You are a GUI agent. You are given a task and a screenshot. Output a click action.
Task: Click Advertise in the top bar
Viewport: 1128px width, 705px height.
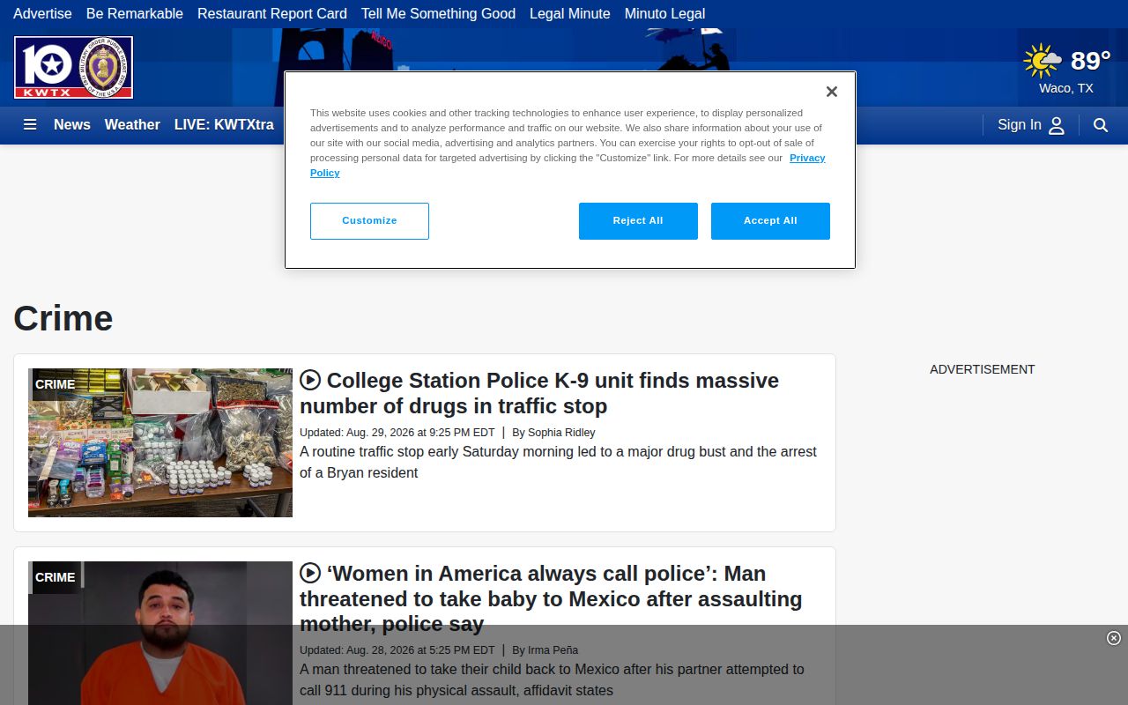point(42,13)
